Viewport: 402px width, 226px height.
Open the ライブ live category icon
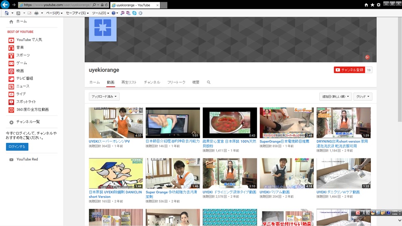tap(11, 94)
